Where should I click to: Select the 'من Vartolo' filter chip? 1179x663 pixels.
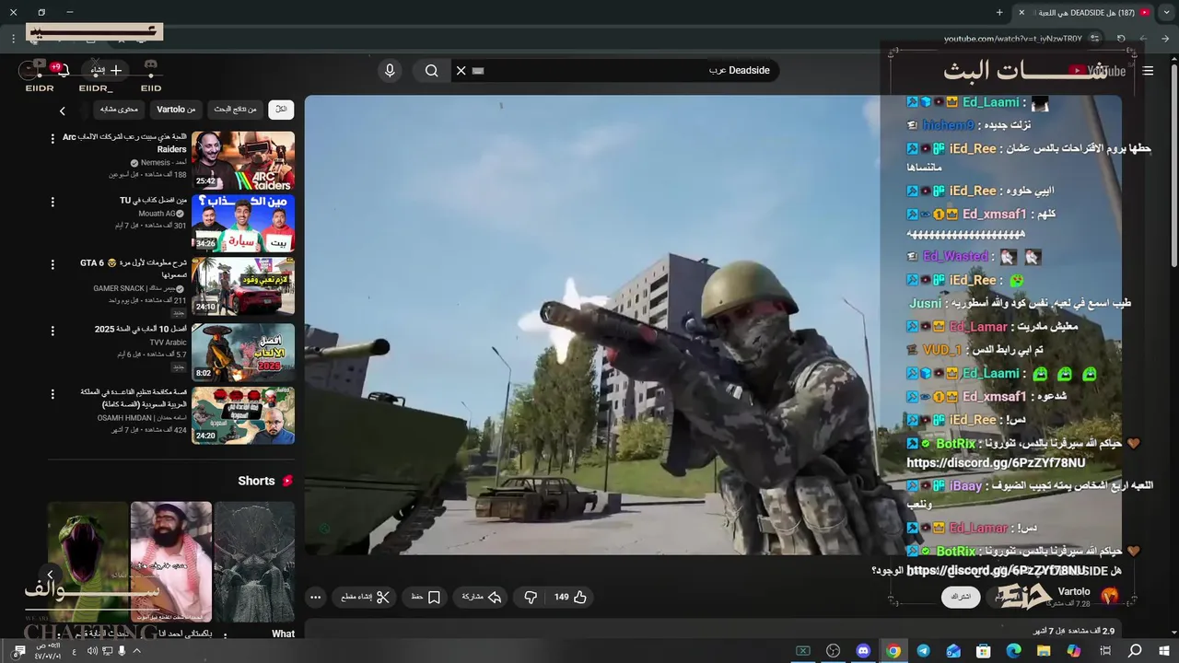point(176,110)
